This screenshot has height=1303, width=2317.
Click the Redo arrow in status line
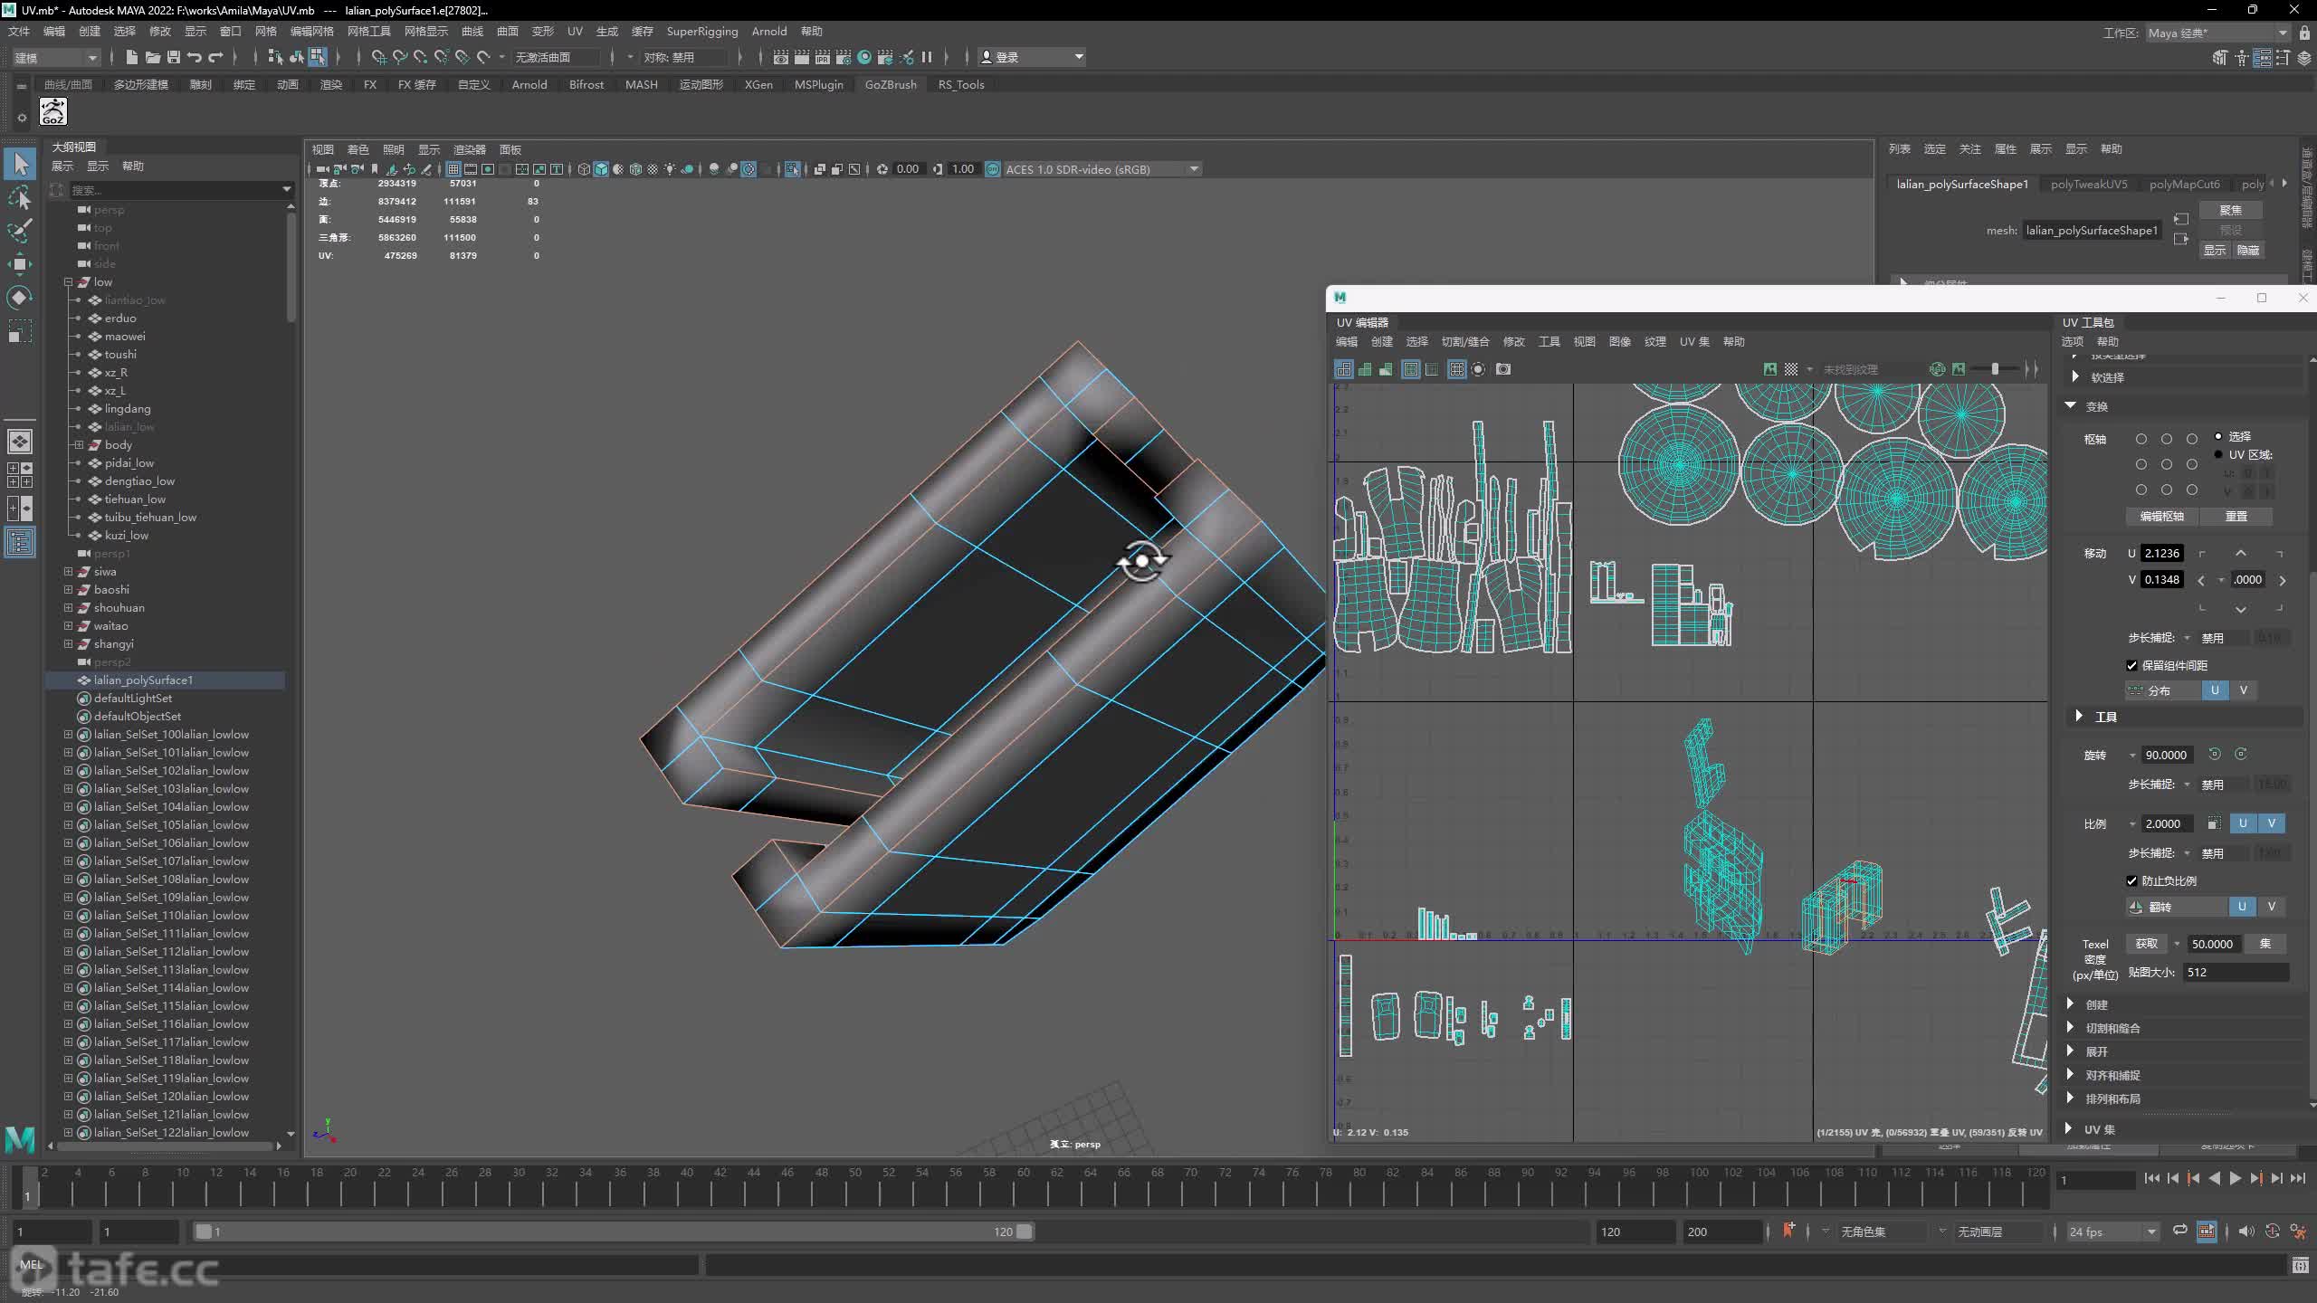click(x=215, y=57)
